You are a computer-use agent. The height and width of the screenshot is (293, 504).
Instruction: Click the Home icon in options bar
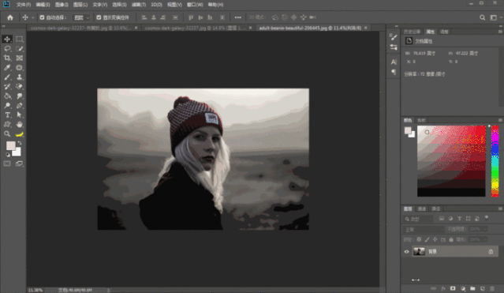click(10, 17)
